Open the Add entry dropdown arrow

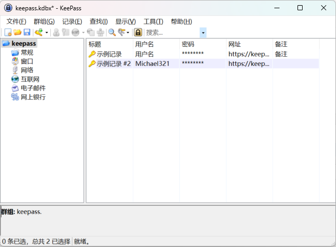(x=47, y=32)
